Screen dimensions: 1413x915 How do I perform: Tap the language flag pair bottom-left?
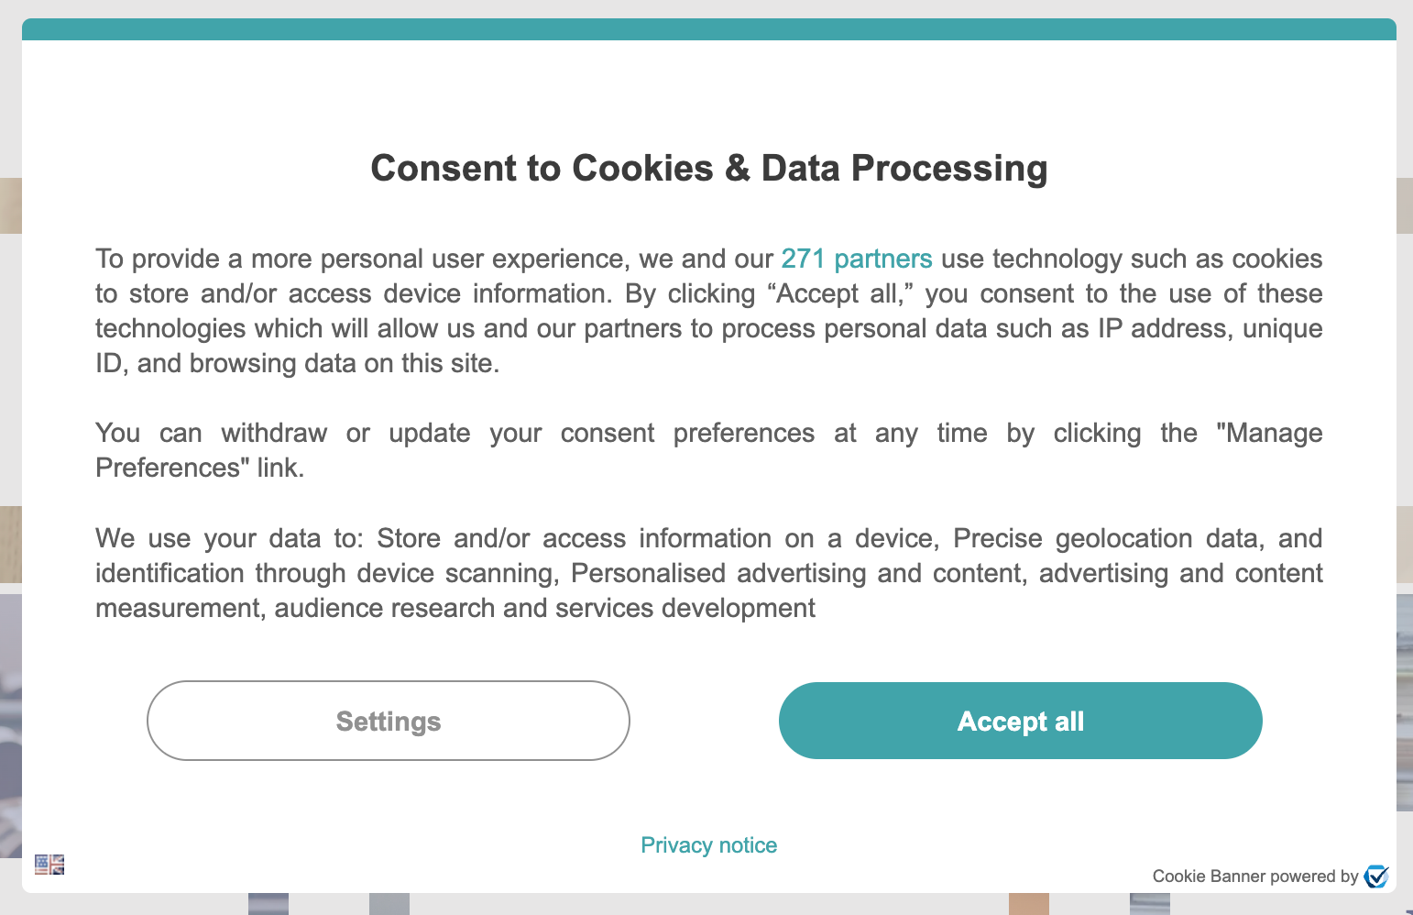(x=48, y=864)
